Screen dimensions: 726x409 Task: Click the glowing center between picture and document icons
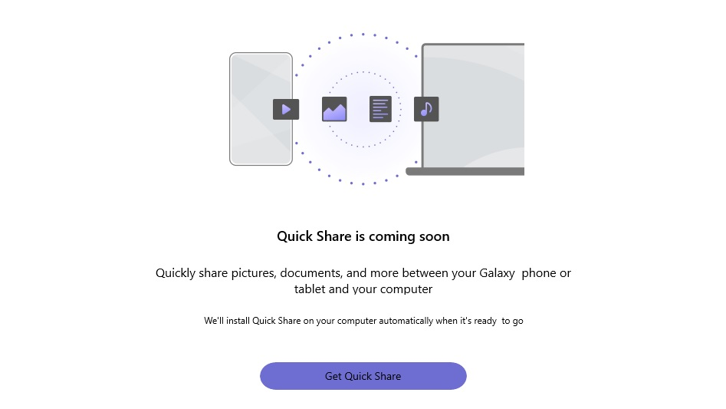pyautogui.click(x=358, y=109)
